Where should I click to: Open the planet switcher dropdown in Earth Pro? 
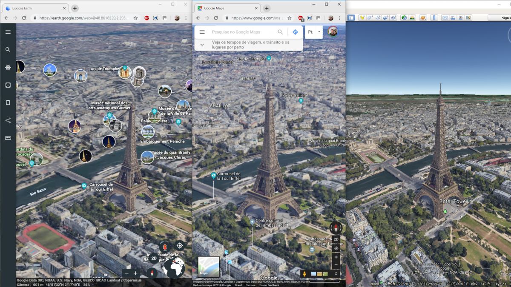[x=423, y=18]
